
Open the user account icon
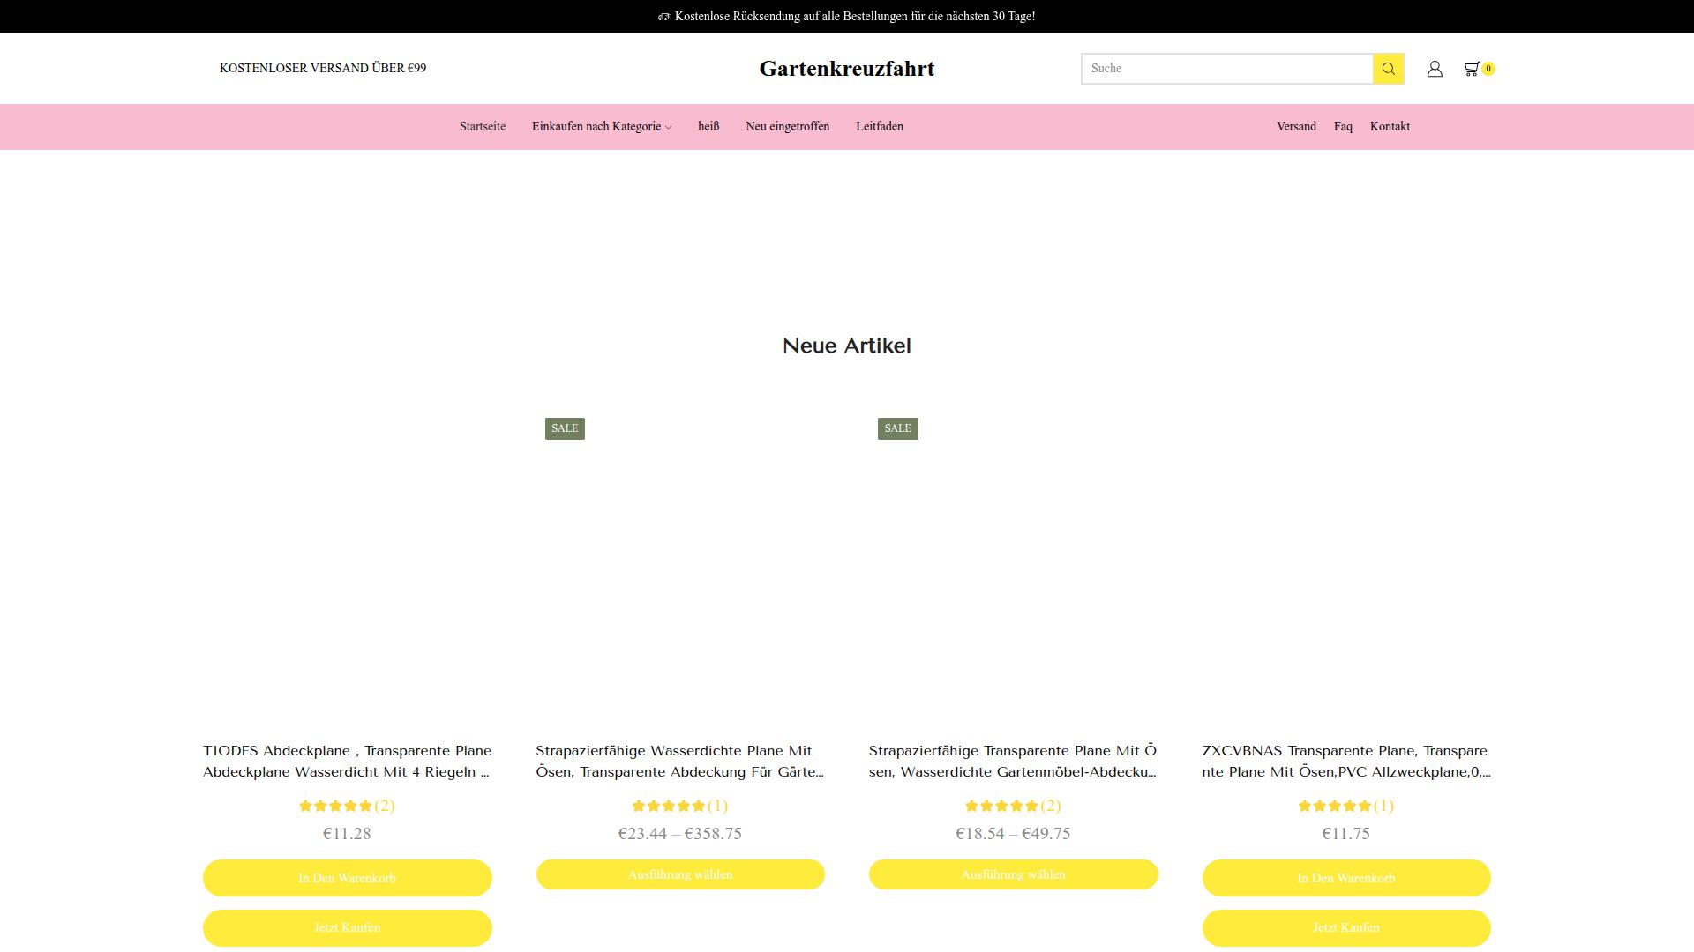point(1435,69)
